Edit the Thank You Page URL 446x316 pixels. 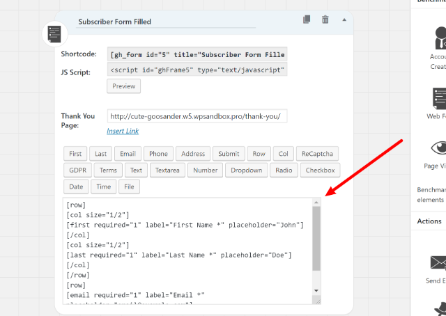pos(197,116)
